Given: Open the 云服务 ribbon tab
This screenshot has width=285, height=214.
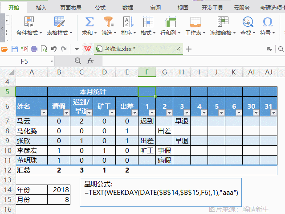Looking at the screenshot, I should (241, 8).
